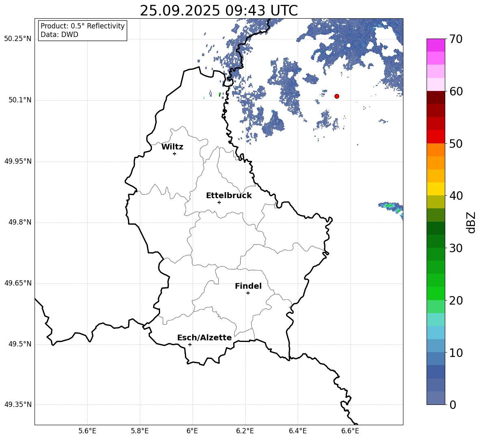
Task: Click the small green echo pixels near 50.1°N
Action: pyautogui.click(x=220, y=95)
